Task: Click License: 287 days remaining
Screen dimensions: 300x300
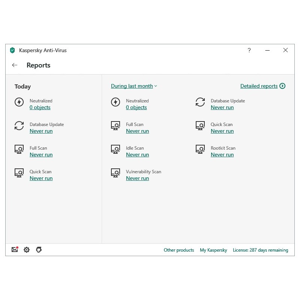Action: (260, 250)
